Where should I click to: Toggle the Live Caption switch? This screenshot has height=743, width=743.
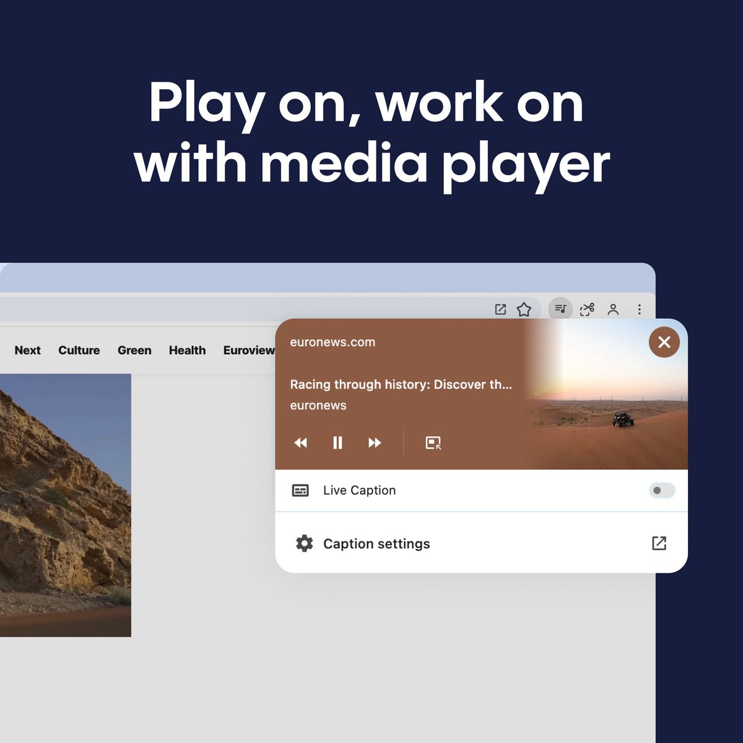tap(662, 490)
